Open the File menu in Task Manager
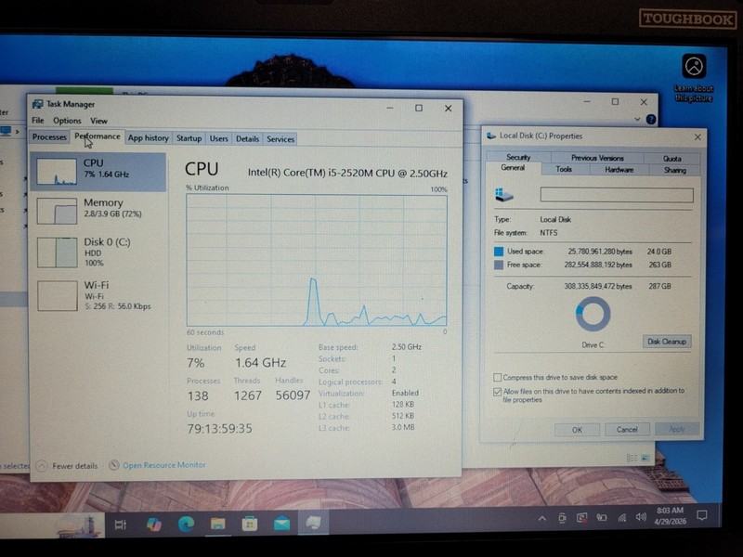Image resolution: width=743 pixels, height=557 pixels. click(38, 121)
